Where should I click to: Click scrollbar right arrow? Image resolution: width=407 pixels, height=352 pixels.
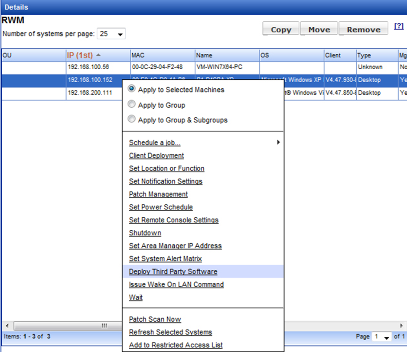pos(401,325)
